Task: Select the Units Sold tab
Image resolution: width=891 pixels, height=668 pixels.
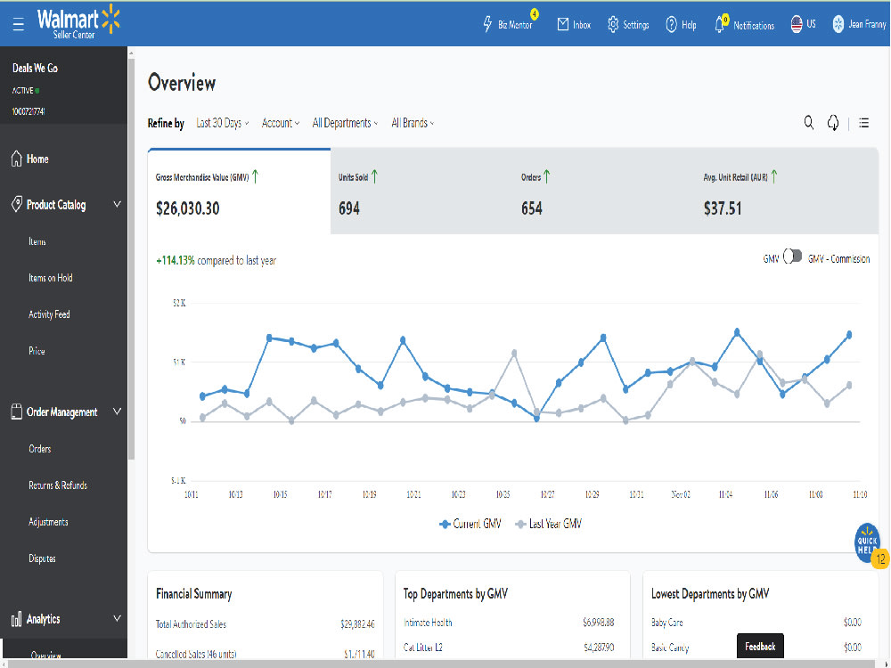Action: pyautogui.click(x=421, y=192)
